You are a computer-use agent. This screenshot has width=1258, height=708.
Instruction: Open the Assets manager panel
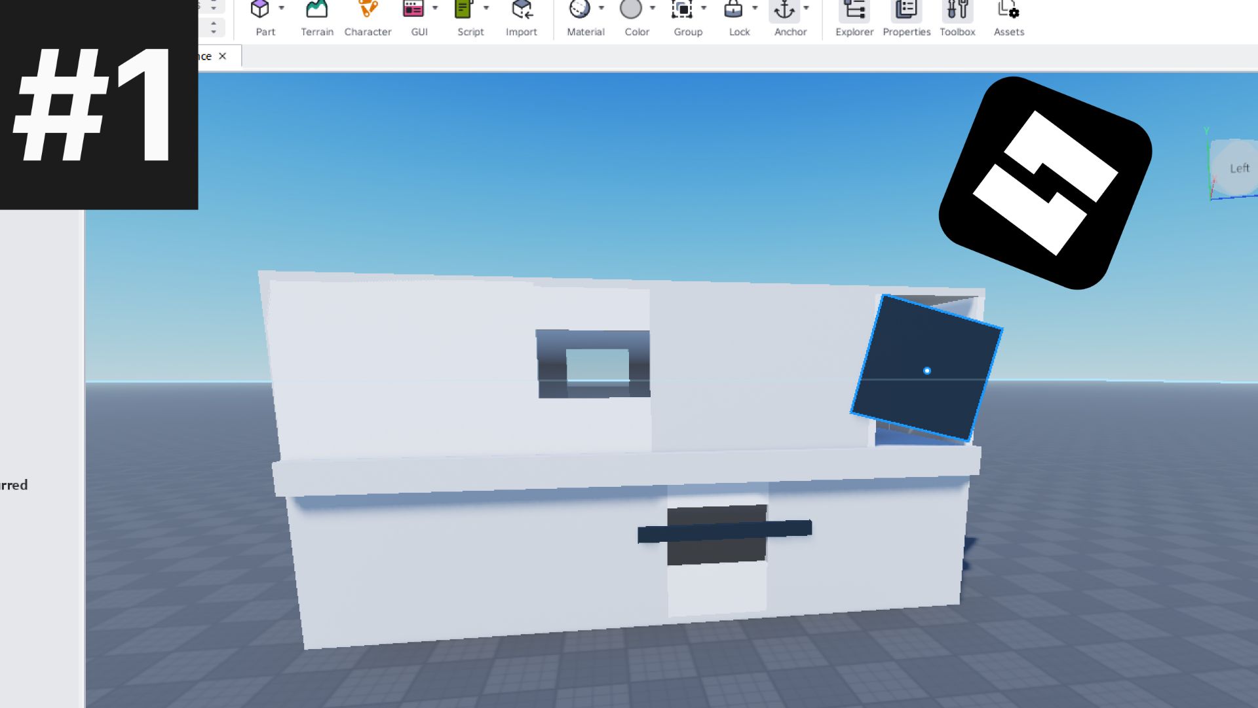[x=1008, y=9]
